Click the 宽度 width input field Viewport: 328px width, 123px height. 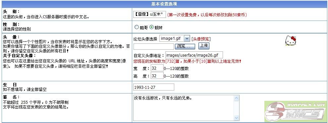tap(157, 68)
